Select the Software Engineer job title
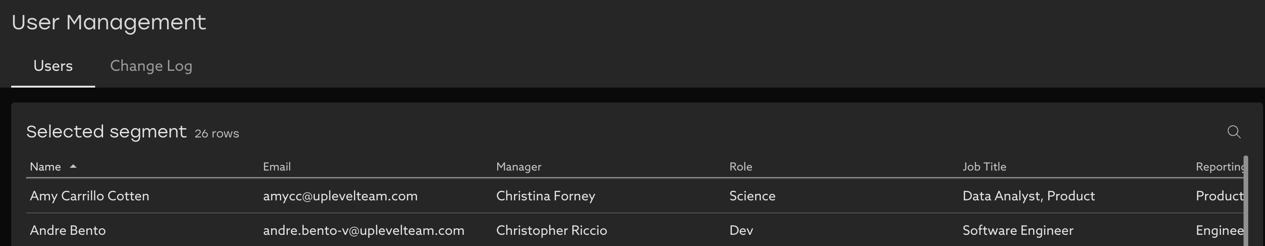The image size is (1265, 246). point(1017,230)
